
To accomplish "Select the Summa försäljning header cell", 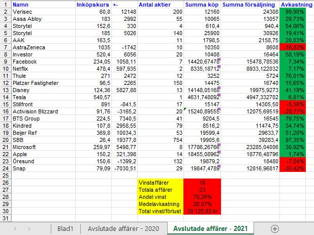I will point(250,4).
